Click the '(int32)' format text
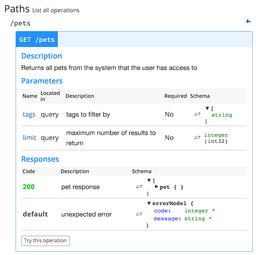Viewport: 256px width, 255px height. pyautogui.click(x=216, y=141)
